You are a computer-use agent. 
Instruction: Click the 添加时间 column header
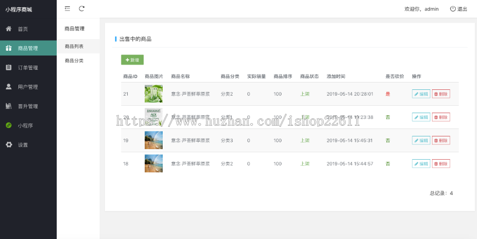click(x=336, y=77)
